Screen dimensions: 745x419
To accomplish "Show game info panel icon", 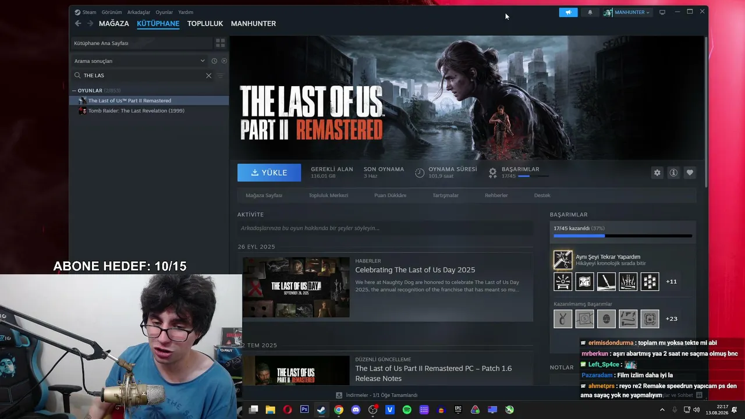I will [x=673, y=173].
